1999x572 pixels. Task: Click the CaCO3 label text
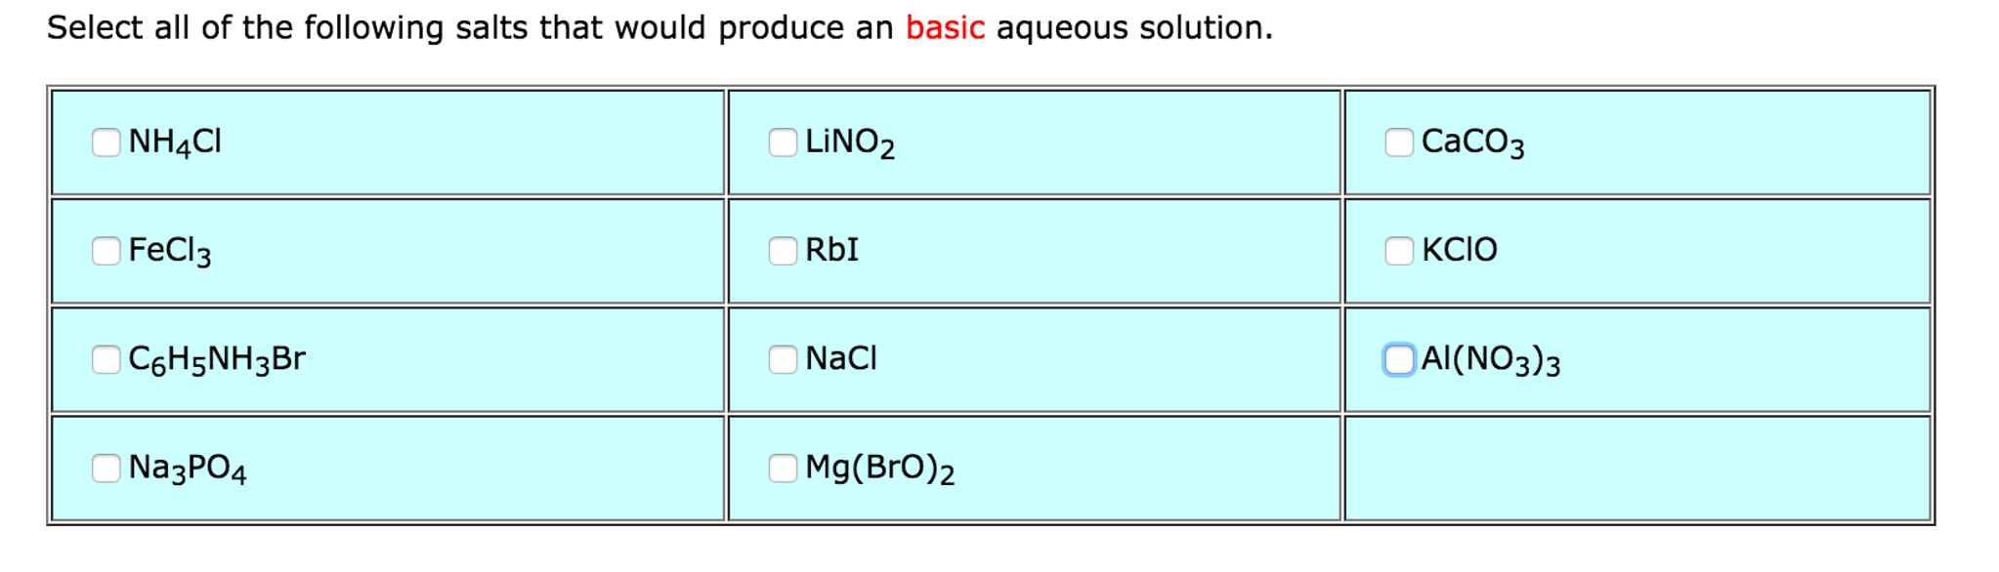pos(1473,141)
